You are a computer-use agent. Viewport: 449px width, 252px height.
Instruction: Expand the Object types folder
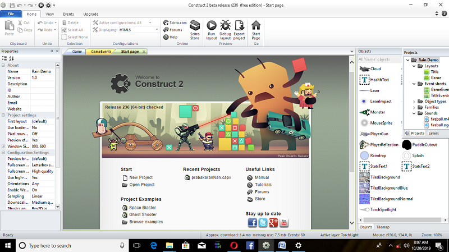(414, 102)
